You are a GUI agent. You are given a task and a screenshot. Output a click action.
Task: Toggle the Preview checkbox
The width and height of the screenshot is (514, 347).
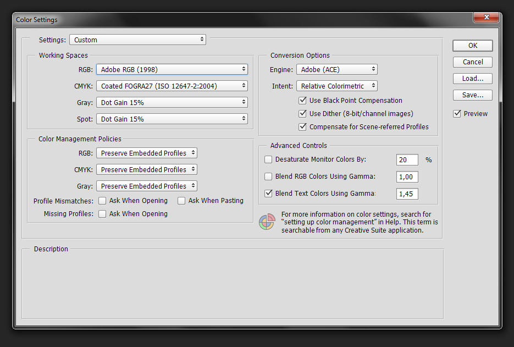pos(457,114)
